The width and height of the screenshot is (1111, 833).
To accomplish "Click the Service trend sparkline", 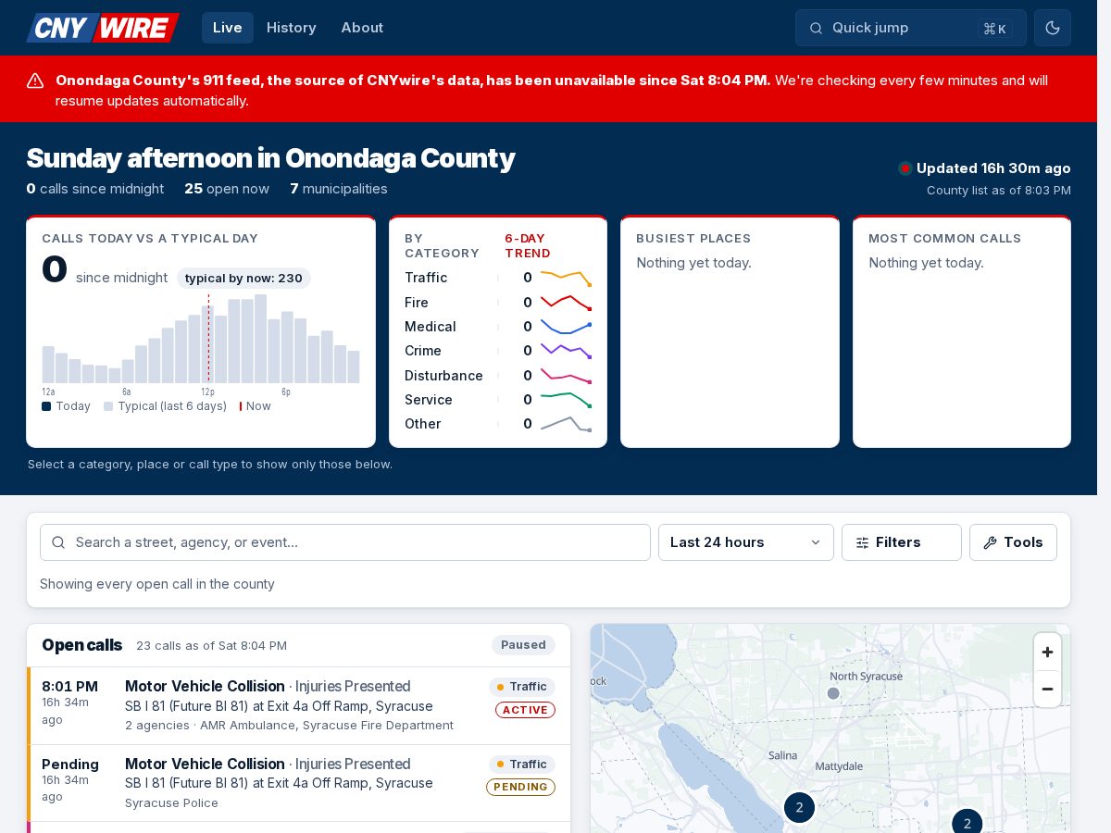I will (x=566, y=400).
